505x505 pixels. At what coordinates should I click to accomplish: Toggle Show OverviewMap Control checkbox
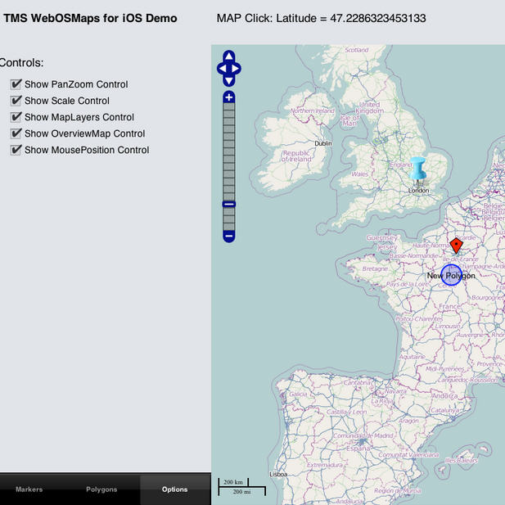tap(16, 133)
